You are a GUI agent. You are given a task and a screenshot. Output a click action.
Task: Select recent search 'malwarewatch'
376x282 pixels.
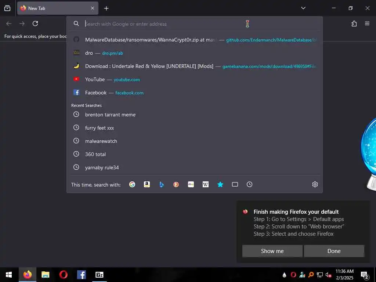[195, 141]
